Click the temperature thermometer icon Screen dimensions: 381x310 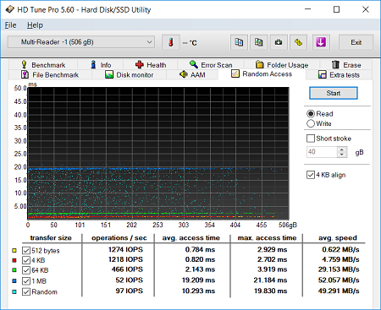[171, 42]
